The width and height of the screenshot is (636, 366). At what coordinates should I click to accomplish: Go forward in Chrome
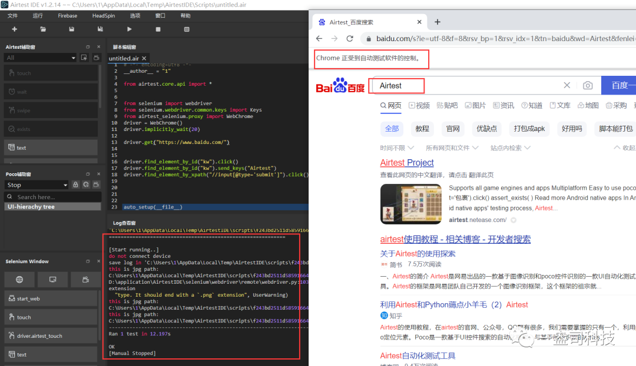click(x=334, y=38)
